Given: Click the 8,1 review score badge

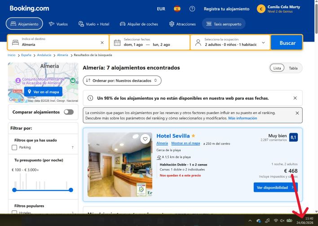Looking at the screenshot, I should (x=293, y=137).
